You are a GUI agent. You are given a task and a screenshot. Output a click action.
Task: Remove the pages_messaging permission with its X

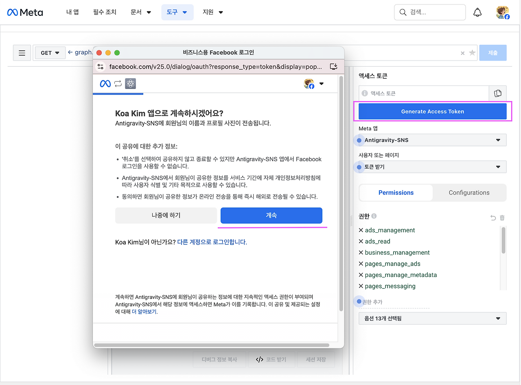pyautogui.click(x=361, y=286)
